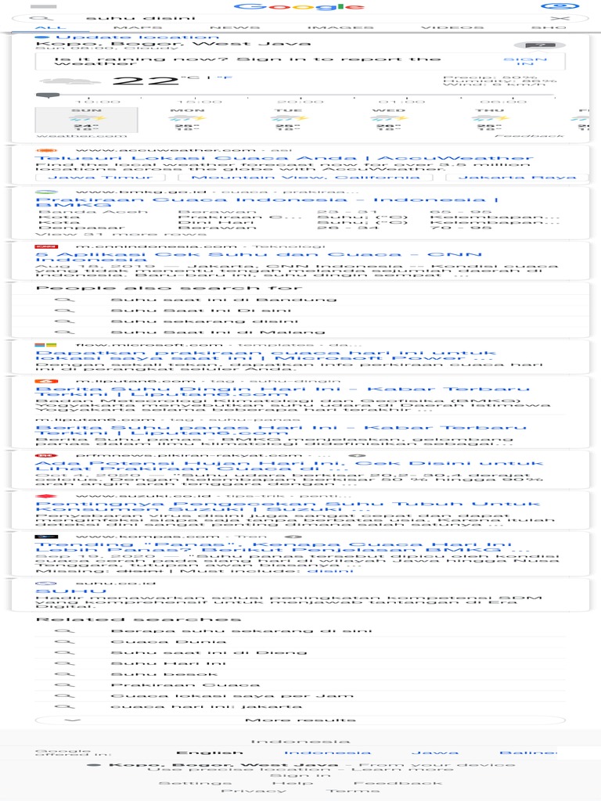Search 'Suhu Saat Ini di Malang' suggestion
The image size is (601, 801).
[x=300, y=332]
